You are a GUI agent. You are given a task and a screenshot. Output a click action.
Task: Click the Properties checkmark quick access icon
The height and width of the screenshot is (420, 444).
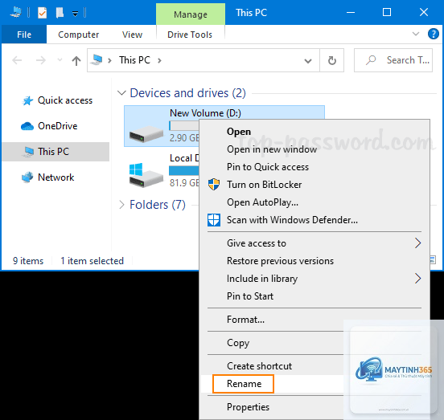click(x=42, y=13)
